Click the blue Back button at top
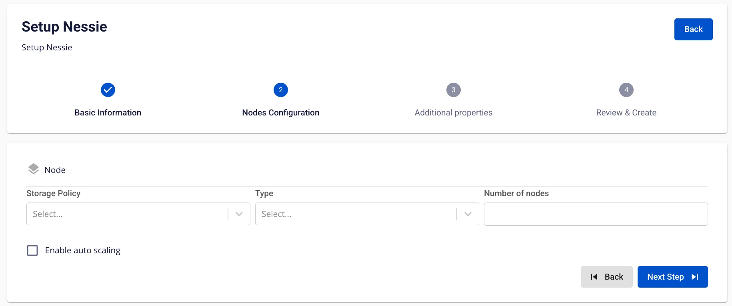 (694, 29)
